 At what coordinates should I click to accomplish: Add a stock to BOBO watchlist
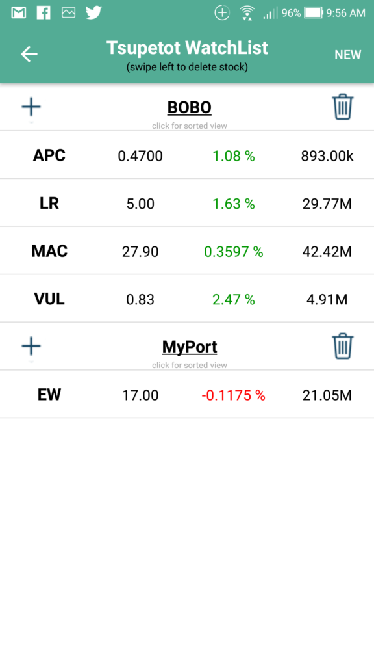(31, 107)
